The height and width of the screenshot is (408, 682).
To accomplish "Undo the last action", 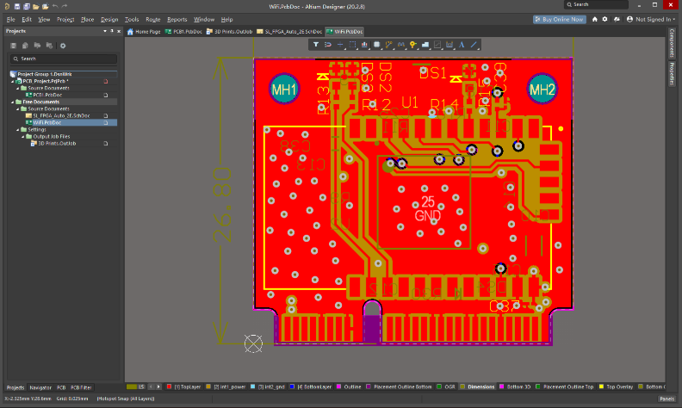I will tap(55, 6).
